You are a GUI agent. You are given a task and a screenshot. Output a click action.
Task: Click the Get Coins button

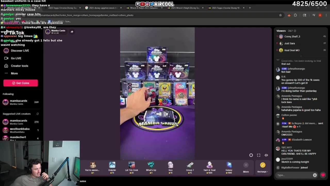coord(21,83)
